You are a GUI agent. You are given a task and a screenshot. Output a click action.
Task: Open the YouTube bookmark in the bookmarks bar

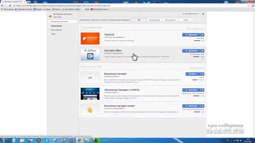pyautogui.click(x=100, y=10)
